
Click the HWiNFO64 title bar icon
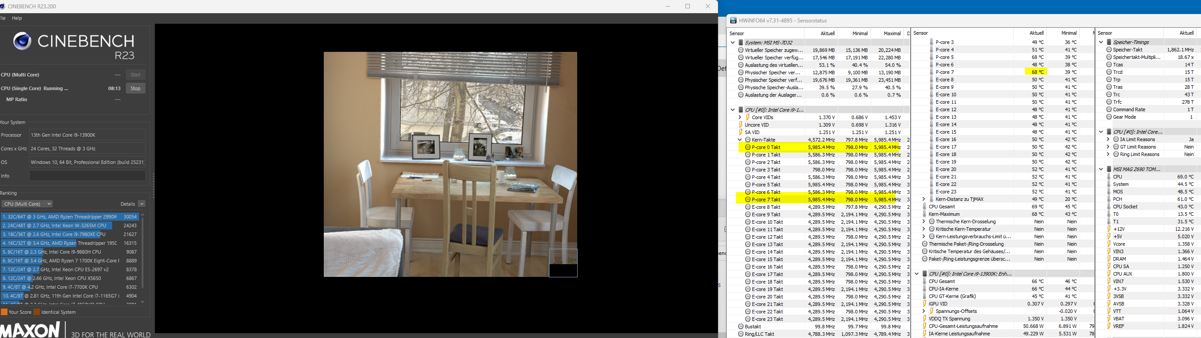733,21
